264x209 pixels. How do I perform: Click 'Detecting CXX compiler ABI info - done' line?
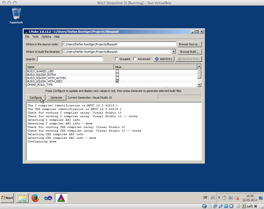pos(62,138)
